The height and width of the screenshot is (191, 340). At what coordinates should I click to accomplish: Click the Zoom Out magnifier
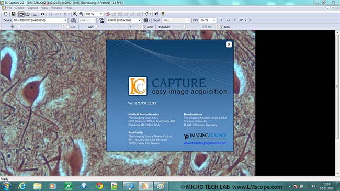click(81, 14)
